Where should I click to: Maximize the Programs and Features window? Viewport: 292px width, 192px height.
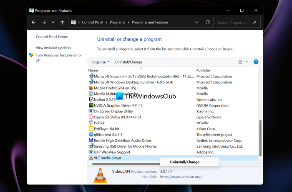[x=242, y=10]
